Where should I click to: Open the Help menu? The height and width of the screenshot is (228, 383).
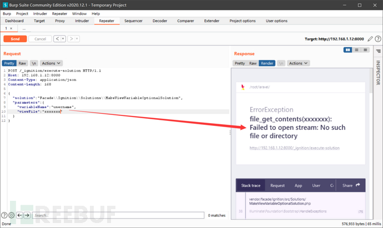tap(95, 14)
